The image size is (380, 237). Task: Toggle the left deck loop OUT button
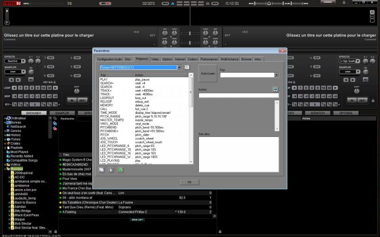[x=82, y=100]
